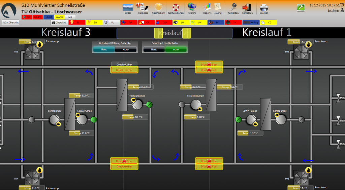Open the LW subsystem button

[x=199, y=23]
